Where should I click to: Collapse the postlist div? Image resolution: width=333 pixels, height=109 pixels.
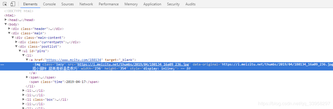16,46
